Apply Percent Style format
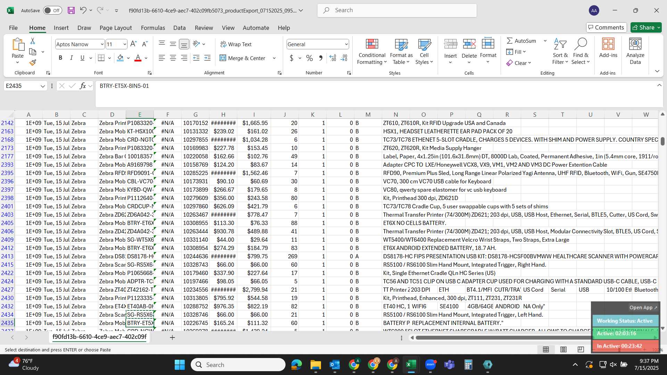 [x=310, y=58]
